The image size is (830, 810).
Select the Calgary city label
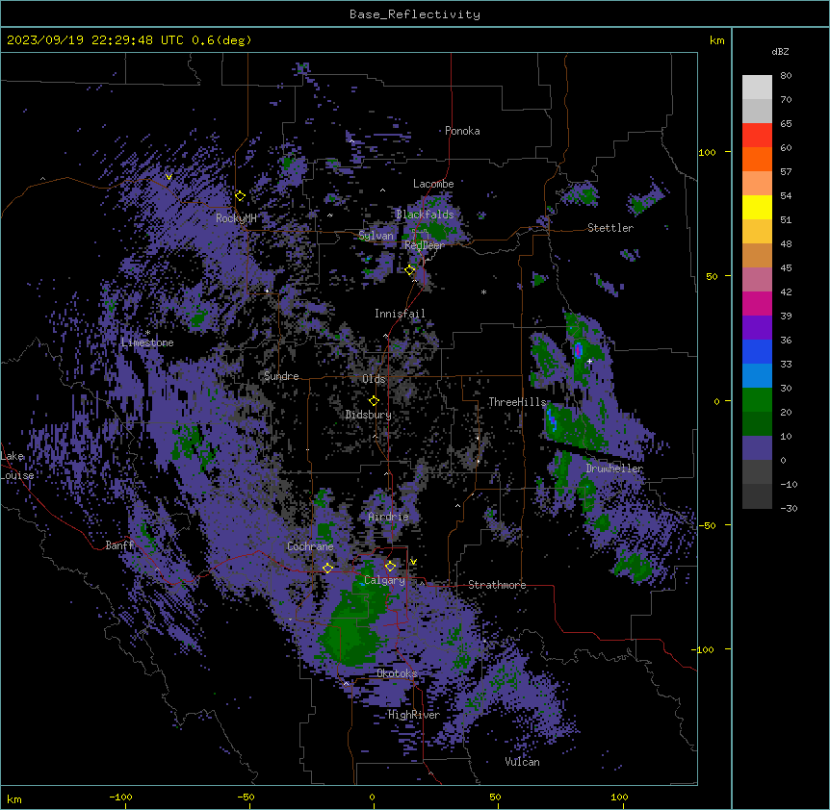coord(384,580)
